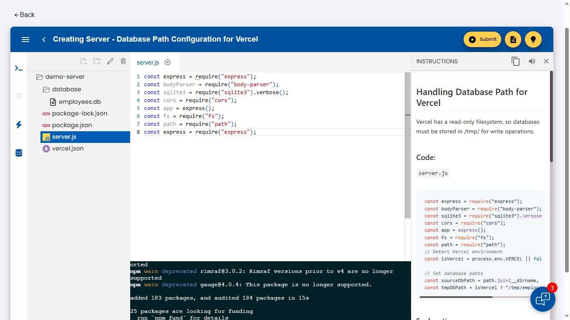Click the 'Code:' heading in instructions
The image size is (570, 320).
426,157
